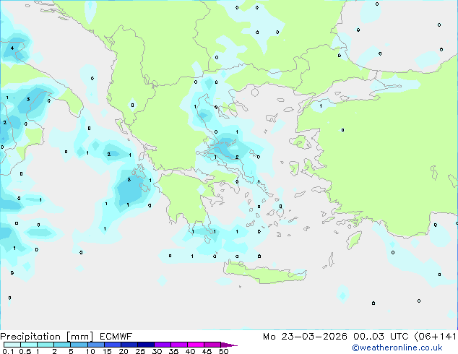Click the "Mo 23-03-2026" date text
The width and height of the screenshot is (458, 354).
pyautogui.click(x=305, y=337)
